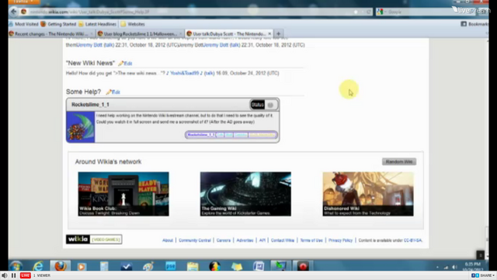Click the Random Wiki button
This screenshot has width=497, height=280.
399,162
